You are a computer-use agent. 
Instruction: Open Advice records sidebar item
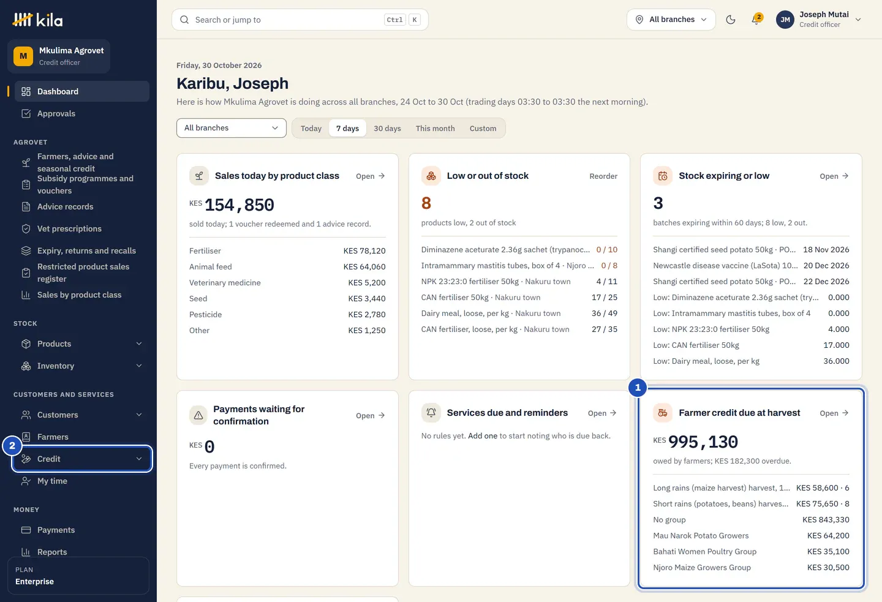pos(82,206)
